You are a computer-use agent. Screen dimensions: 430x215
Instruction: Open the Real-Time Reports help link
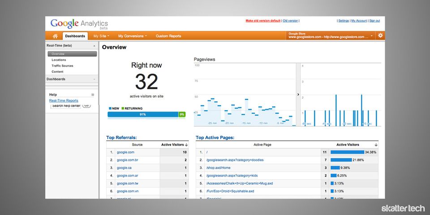click(x=64, y=100)
